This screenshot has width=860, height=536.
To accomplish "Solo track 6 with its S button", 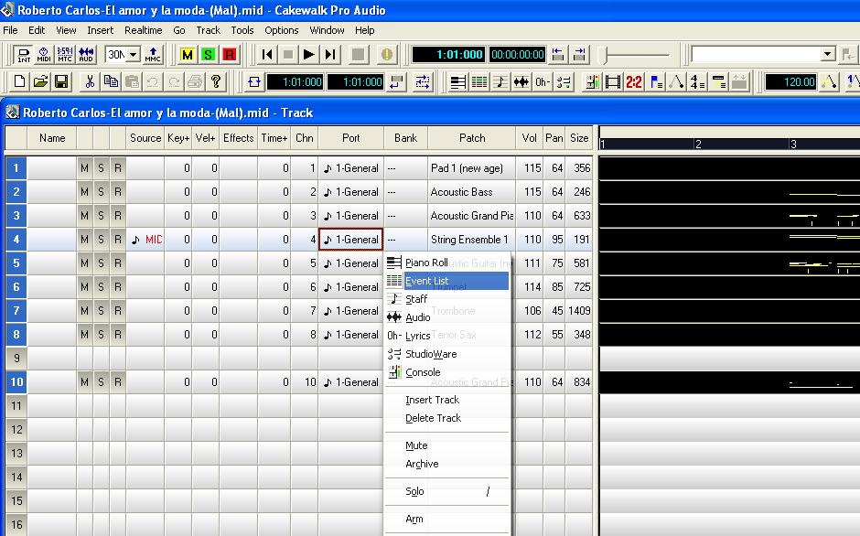I will 101,287.
